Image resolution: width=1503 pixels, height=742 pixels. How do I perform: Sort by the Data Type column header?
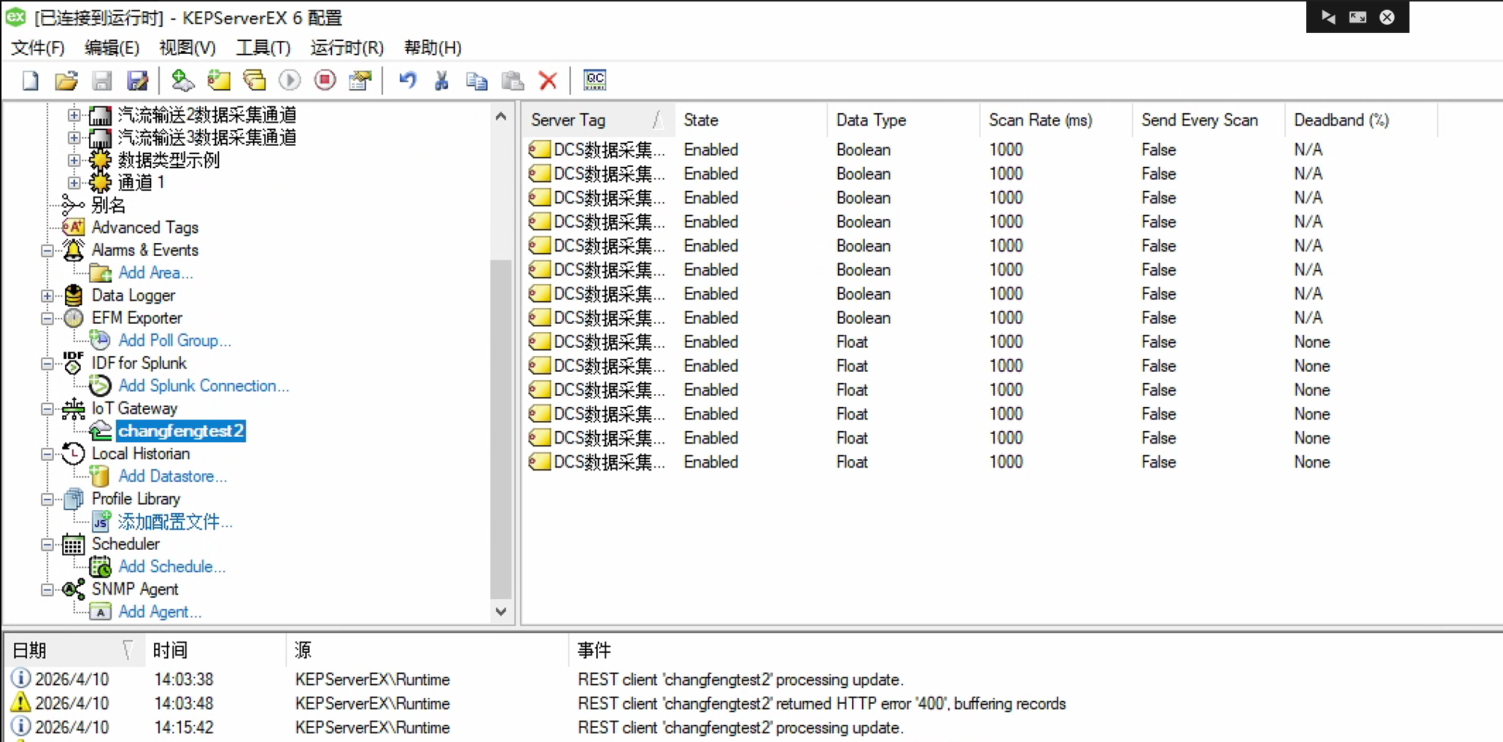903,120
